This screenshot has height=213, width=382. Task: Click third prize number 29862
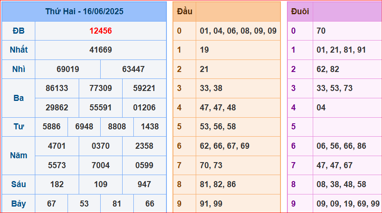click(x=57, y=107)
